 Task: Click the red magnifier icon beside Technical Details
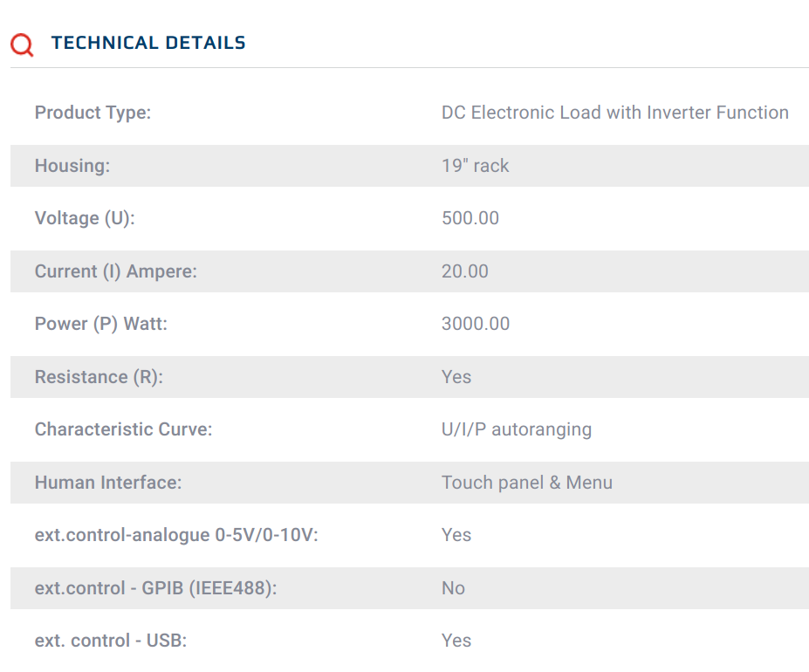pos(22,45)
